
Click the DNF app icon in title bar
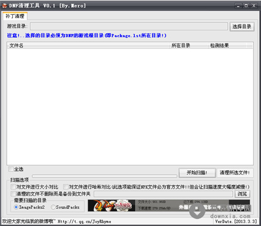tap(4, 6)
